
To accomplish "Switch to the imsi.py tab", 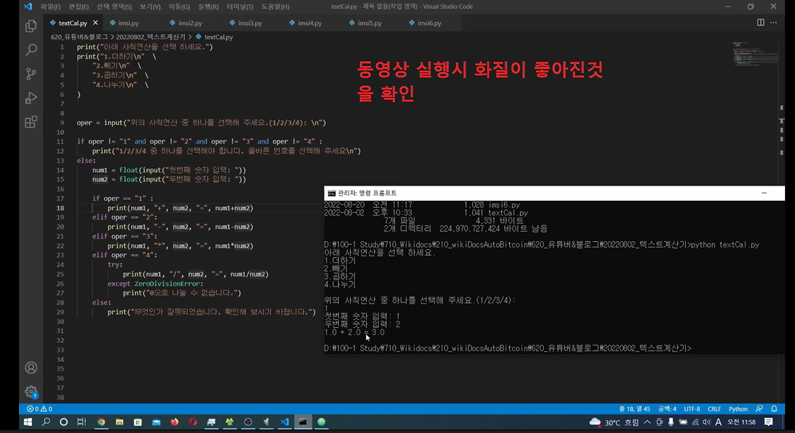I will [133, 23].
